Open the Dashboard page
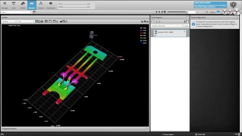 51,5
